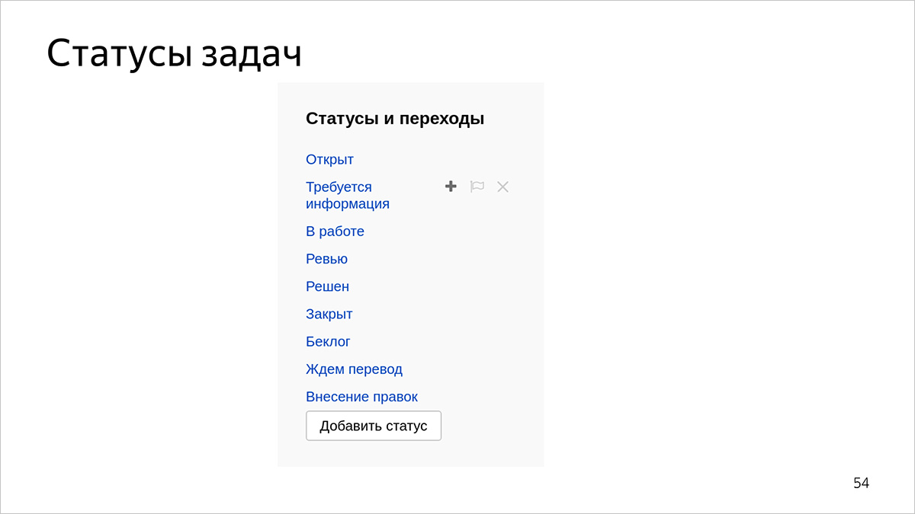Image resolution: width=915 pixels, height=514 pixels.
Task: Select the Ждем перевод status
Action: (355, 369)
